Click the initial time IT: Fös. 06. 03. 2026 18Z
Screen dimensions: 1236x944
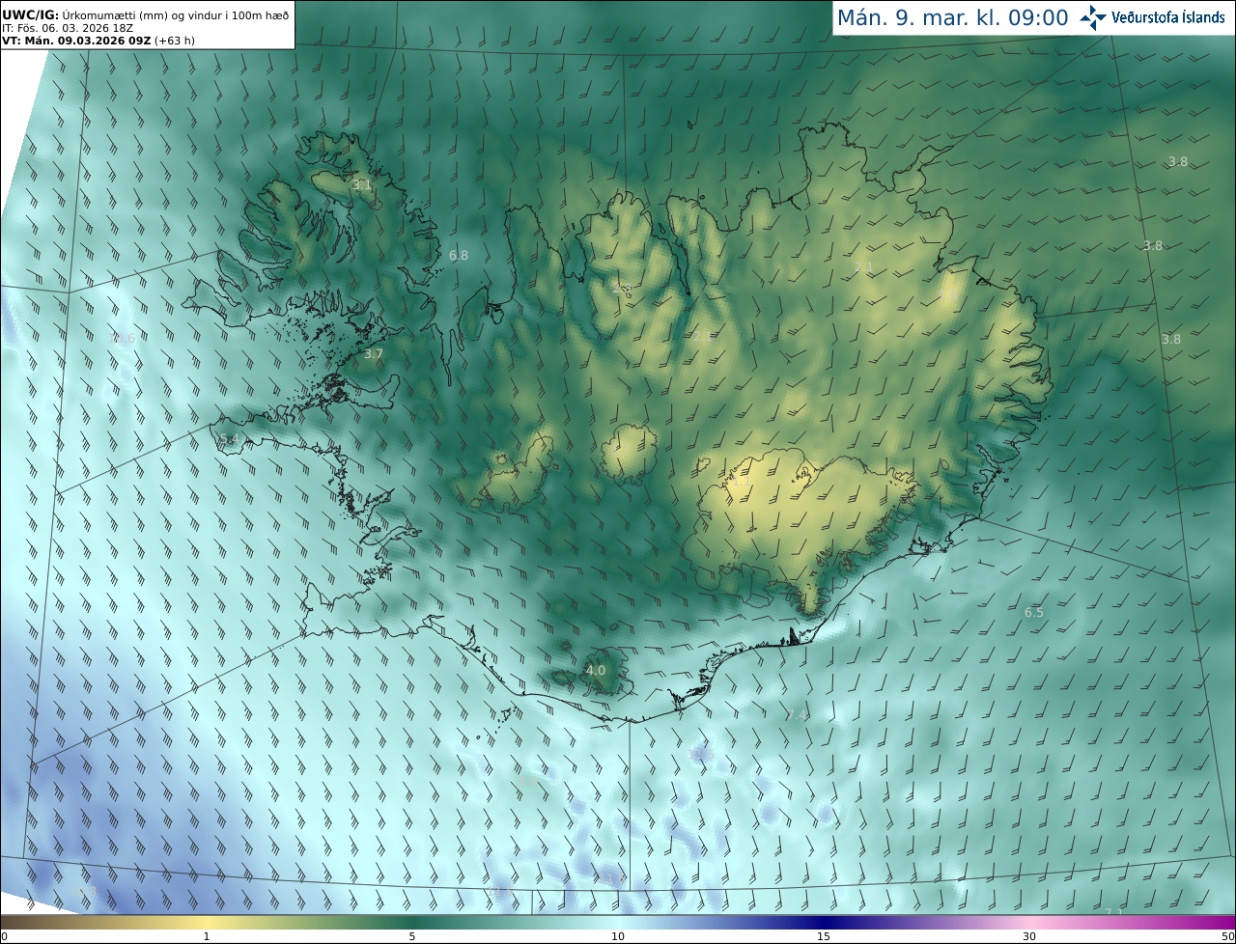coord(68,28)
